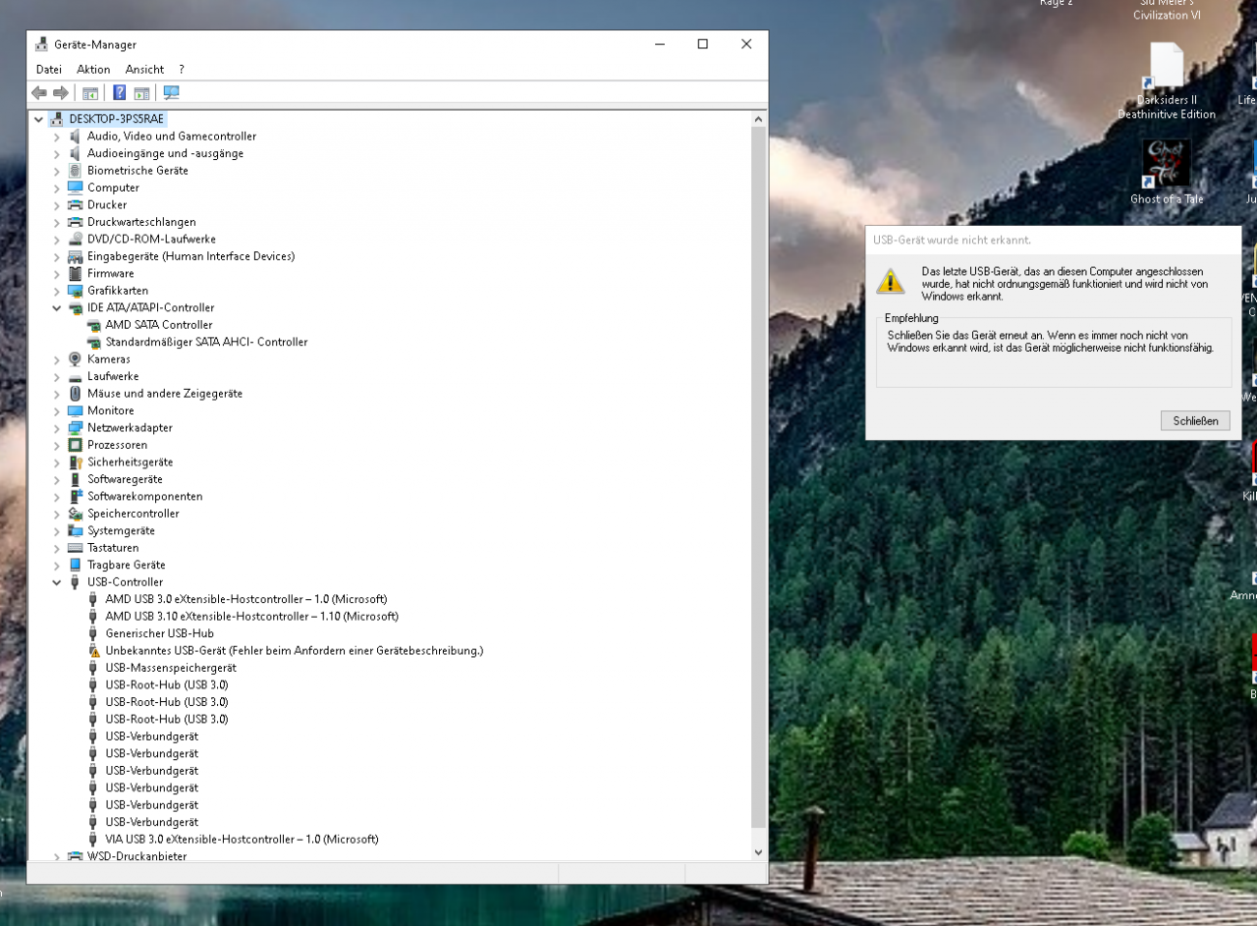Click the device tree scrollbar down arrow
The width and height of the screenshot is (1257, 926).
(758, 852)
